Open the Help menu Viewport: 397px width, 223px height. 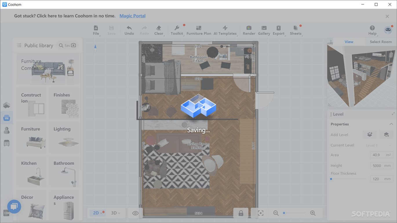tap(372, 30)
